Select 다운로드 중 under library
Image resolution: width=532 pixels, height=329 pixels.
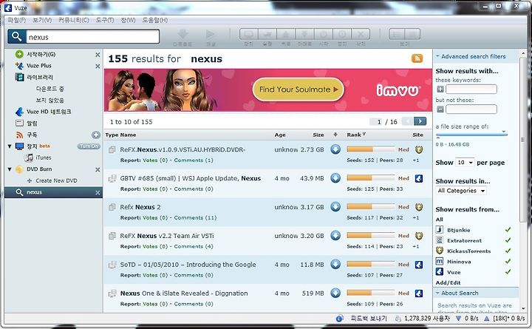pos(50,89)
